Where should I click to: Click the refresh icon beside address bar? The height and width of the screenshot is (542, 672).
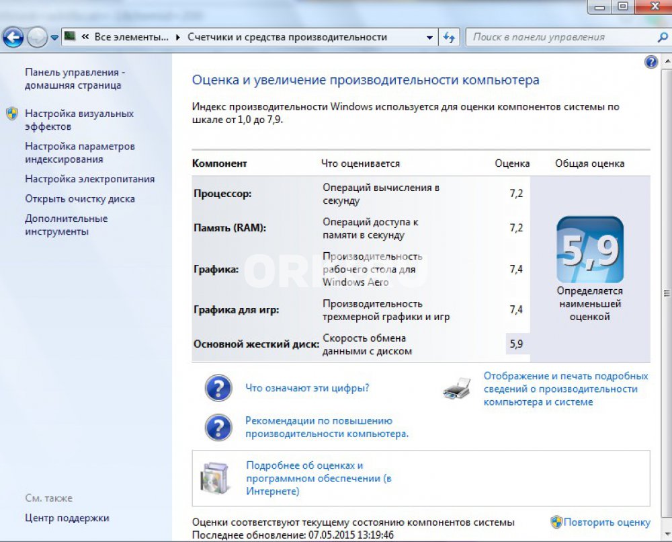[x=450, y=38]
